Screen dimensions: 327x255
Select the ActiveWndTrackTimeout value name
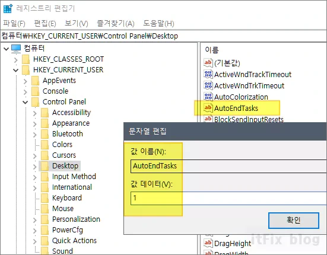pyautogui.click(x=253, y=74)
